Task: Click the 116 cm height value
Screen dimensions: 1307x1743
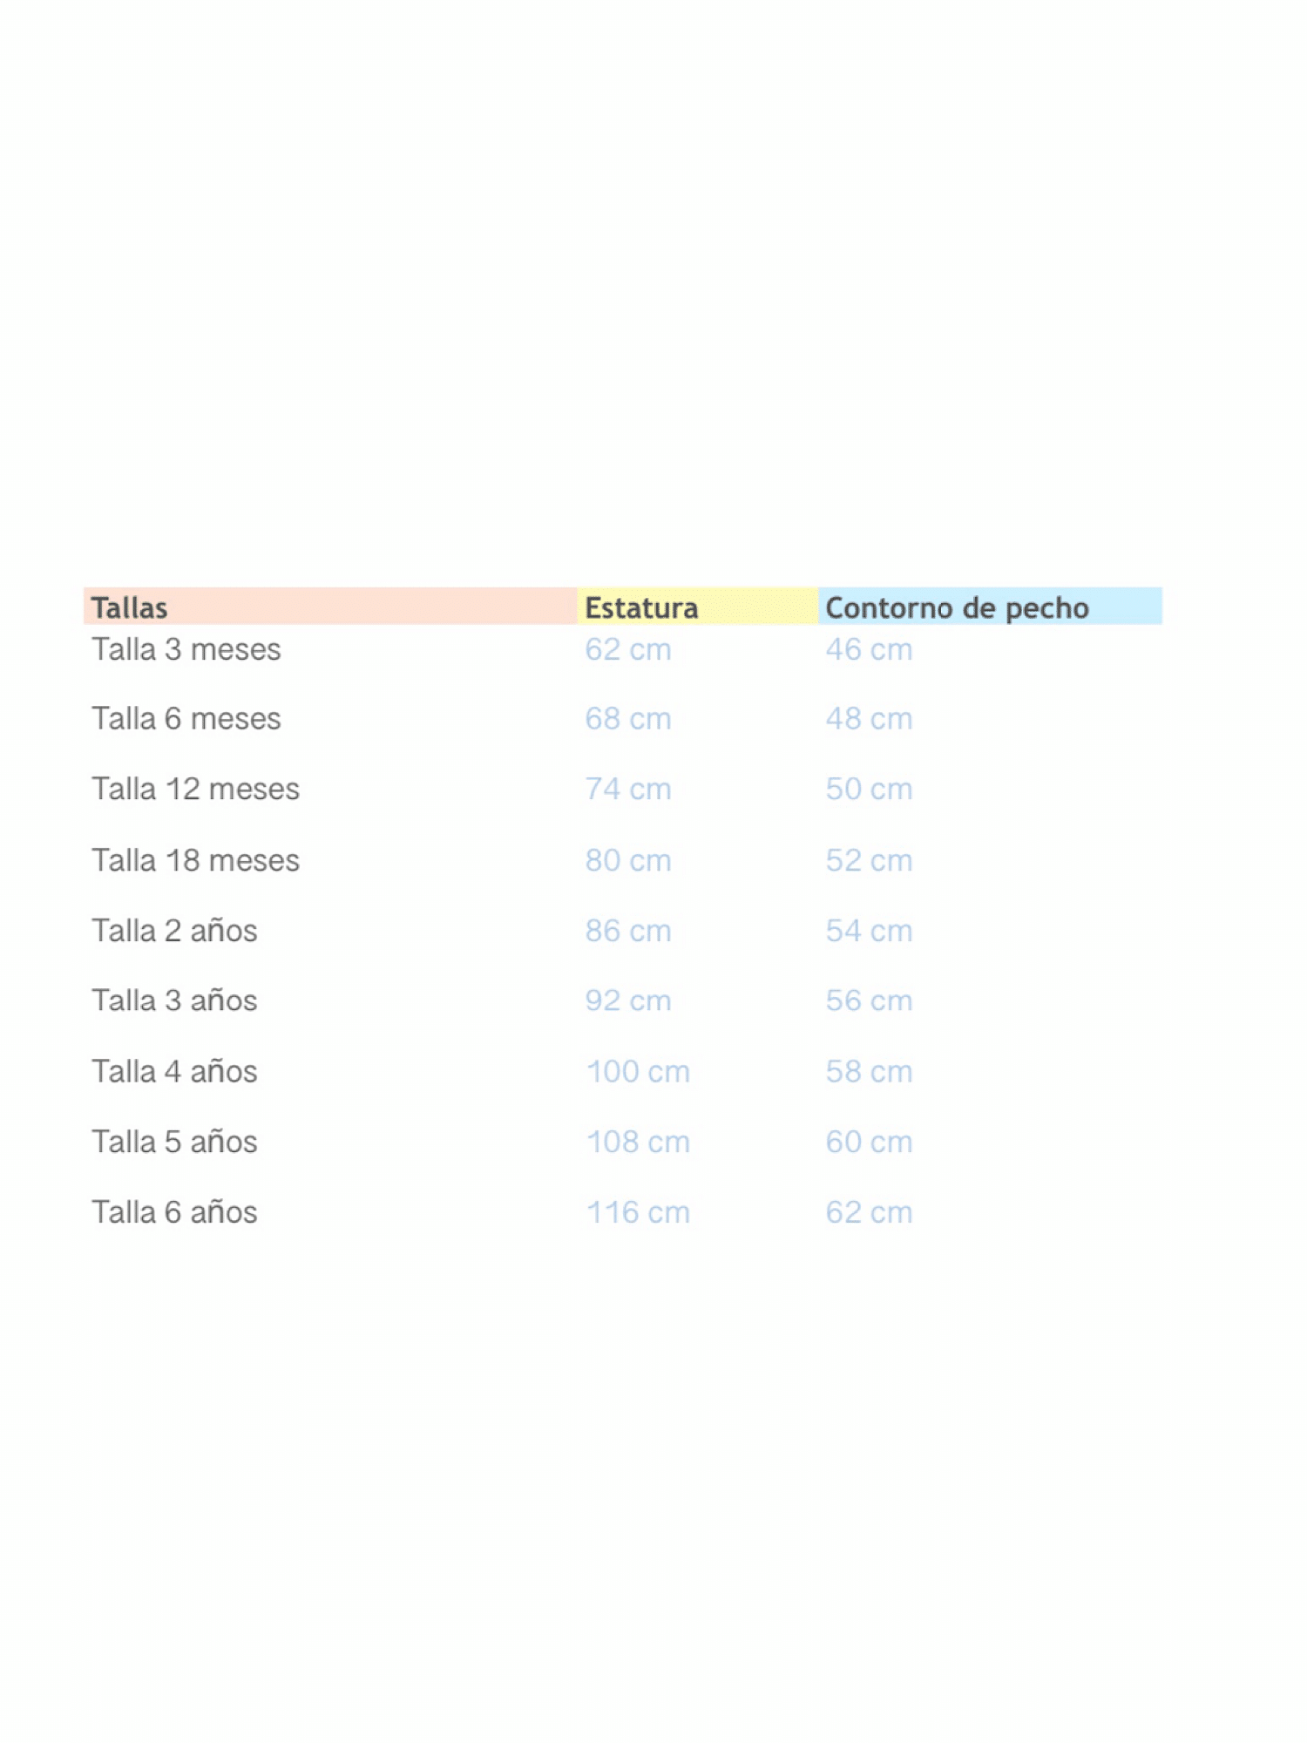Action: coord(638,1213)
